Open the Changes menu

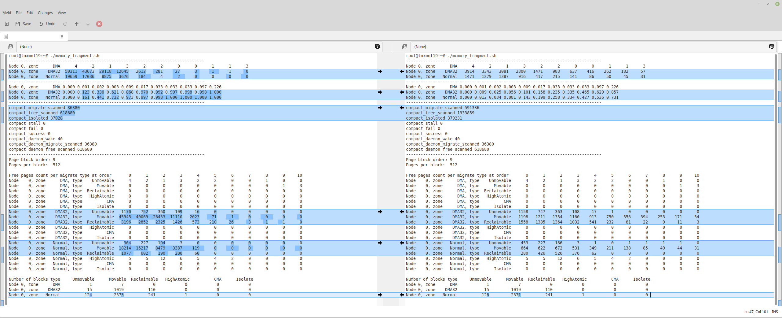(45, 13)
